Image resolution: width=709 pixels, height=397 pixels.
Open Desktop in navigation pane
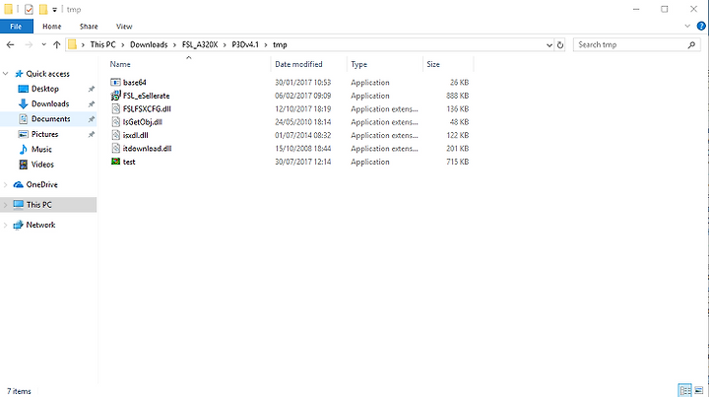44,89
